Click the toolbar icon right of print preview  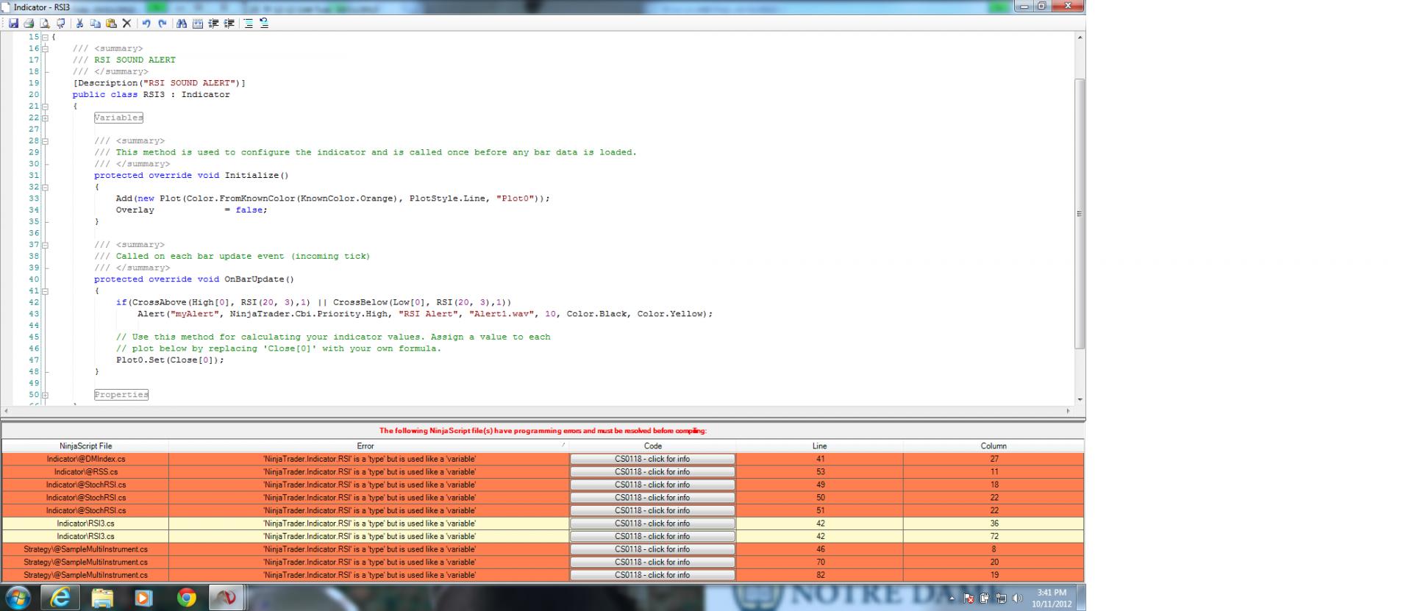(60, 24)
